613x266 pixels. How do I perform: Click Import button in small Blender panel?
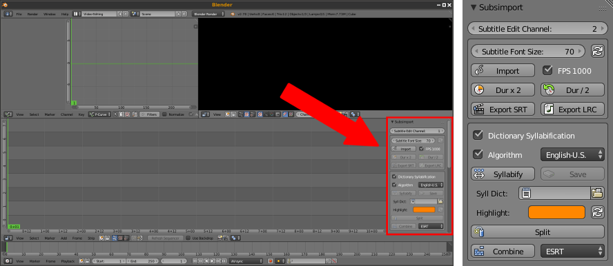(x=404, y=149)
